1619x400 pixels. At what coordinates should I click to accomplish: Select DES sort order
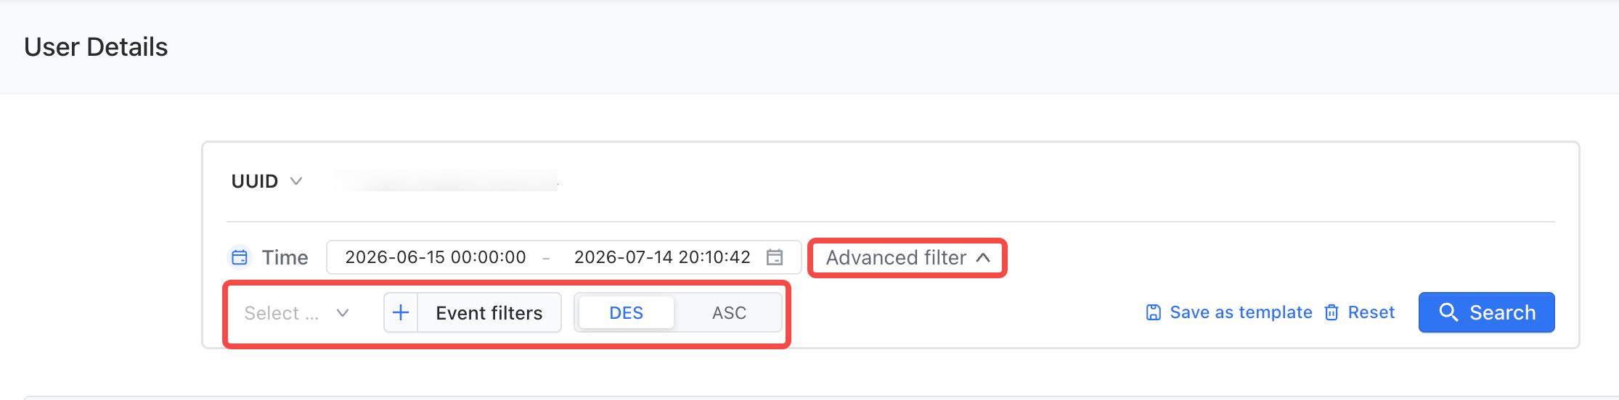627,312
